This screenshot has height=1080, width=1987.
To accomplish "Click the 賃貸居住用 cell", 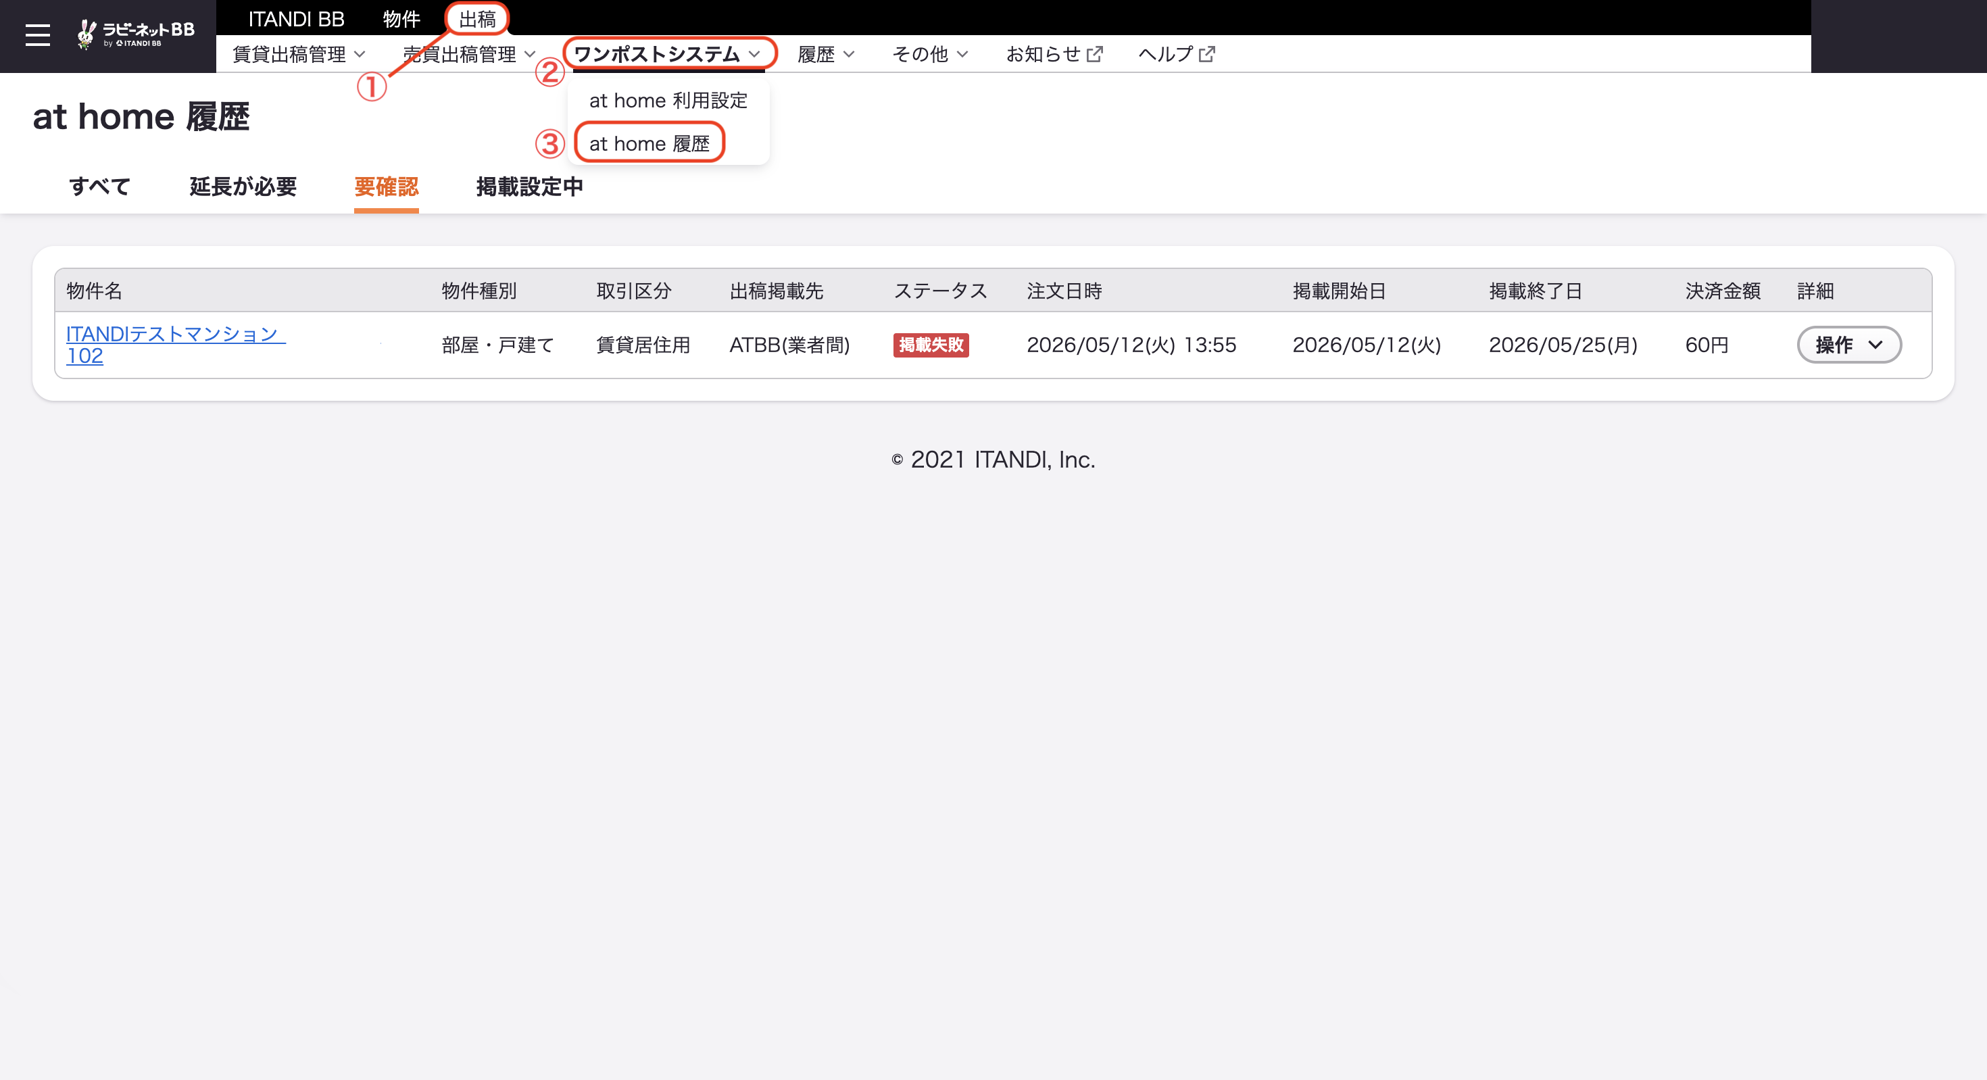I will [x=643, y=345].
